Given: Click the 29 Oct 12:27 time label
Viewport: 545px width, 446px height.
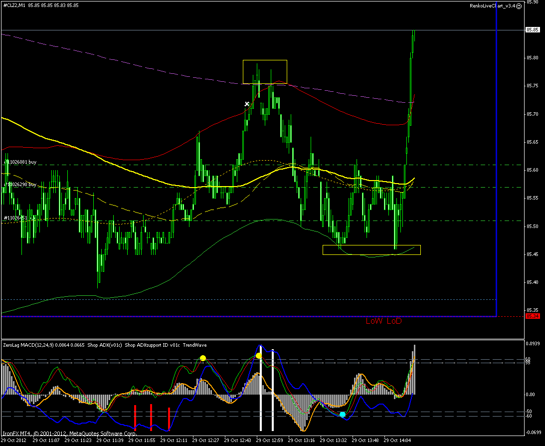Looking at the screenshot, I should pyautogui.click(x=206, y=441).
